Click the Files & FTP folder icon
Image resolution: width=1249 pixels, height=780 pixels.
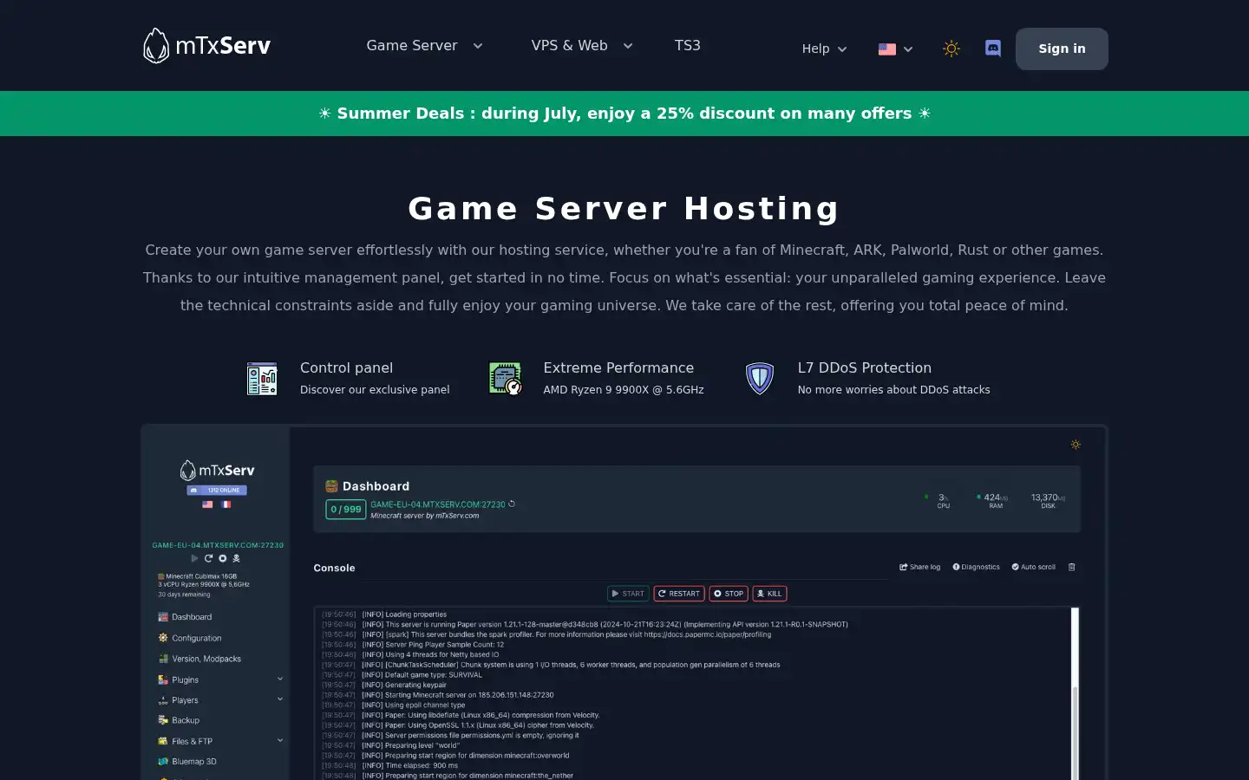(163, 741)
